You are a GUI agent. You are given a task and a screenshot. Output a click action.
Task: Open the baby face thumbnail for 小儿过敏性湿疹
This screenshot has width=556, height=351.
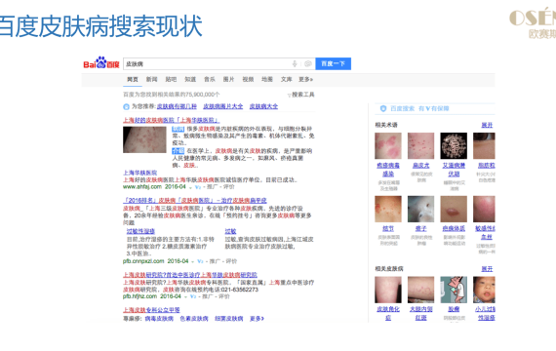484,290
